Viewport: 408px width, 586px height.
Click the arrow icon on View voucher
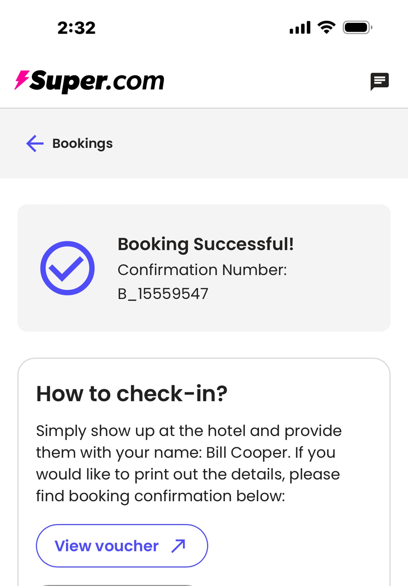click(178, 546)
